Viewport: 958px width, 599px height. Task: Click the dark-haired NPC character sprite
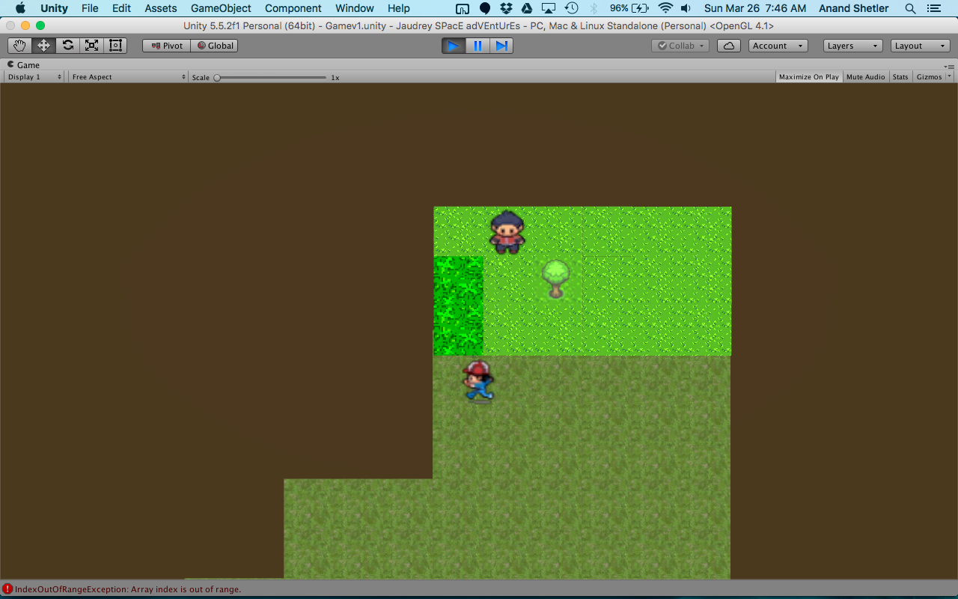[507, 231]
